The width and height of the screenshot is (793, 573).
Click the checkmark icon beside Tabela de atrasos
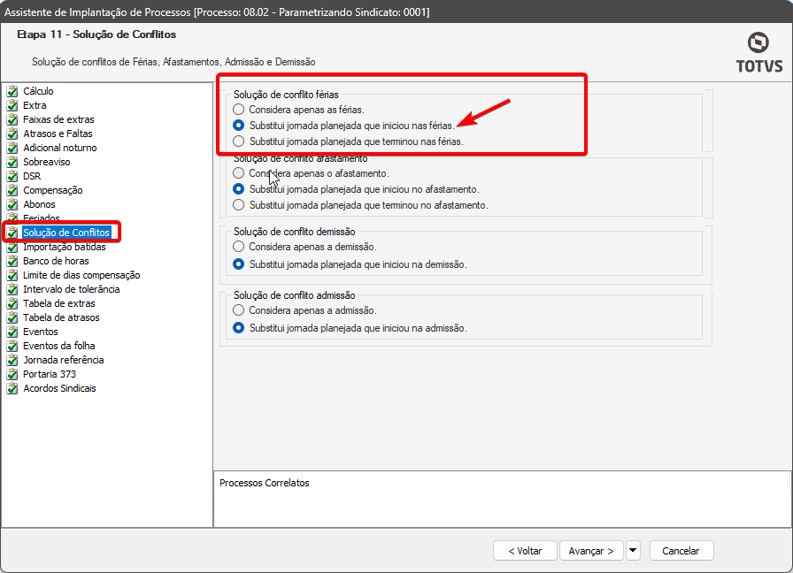point(12,317)
